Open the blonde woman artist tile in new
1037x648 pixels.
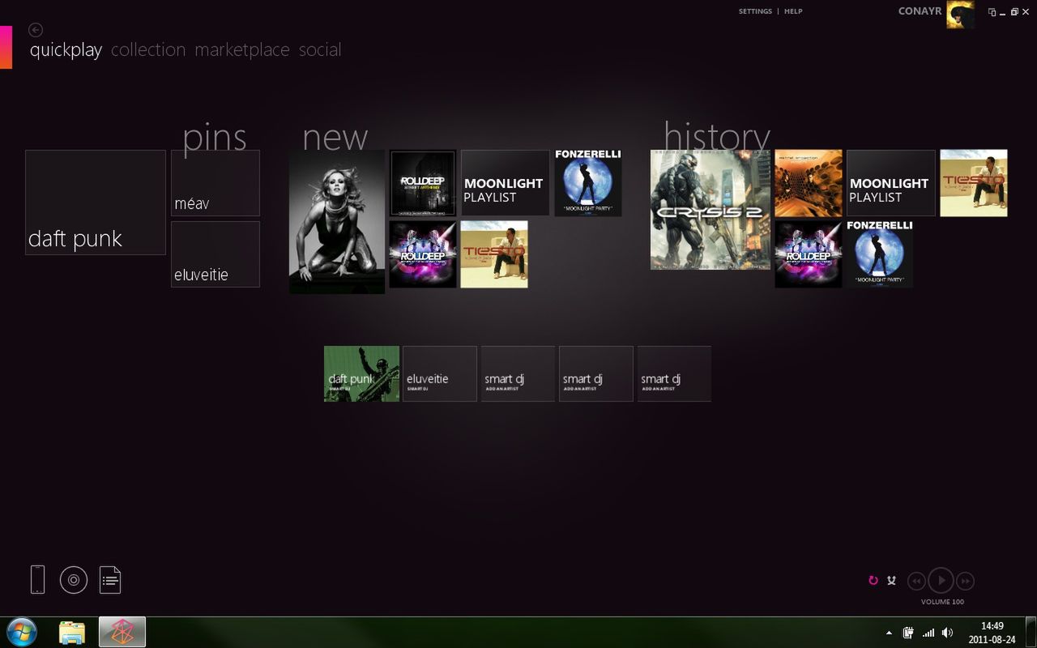point(337,221)
